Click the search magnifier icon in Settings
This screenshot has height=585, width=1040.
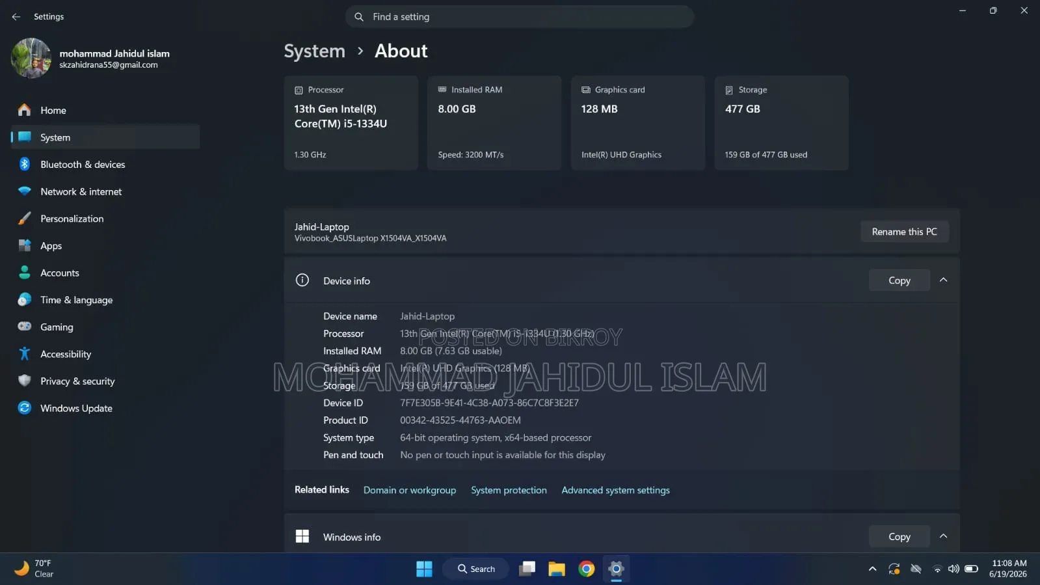359,17
